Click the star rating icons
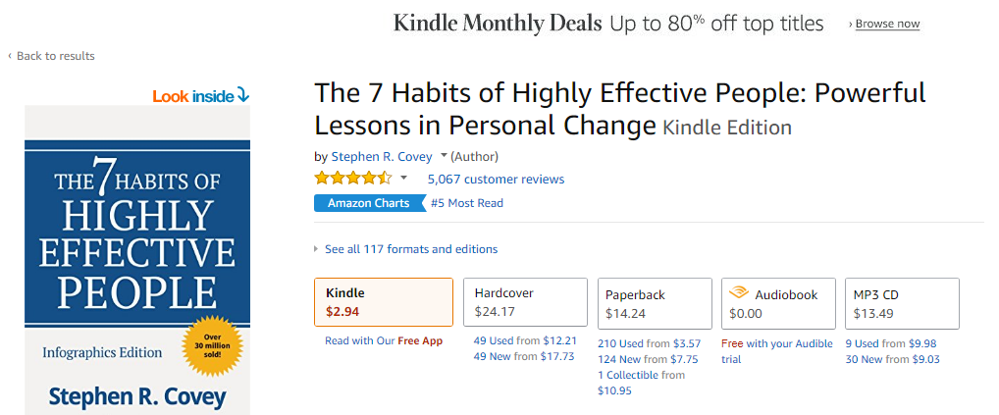 click(352, 179)
